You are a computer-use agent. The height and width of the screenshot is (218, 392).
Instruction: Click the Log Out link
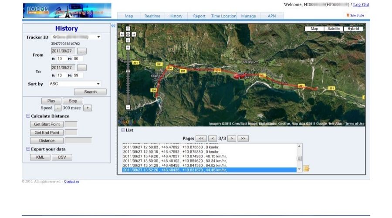click(361, 5)
